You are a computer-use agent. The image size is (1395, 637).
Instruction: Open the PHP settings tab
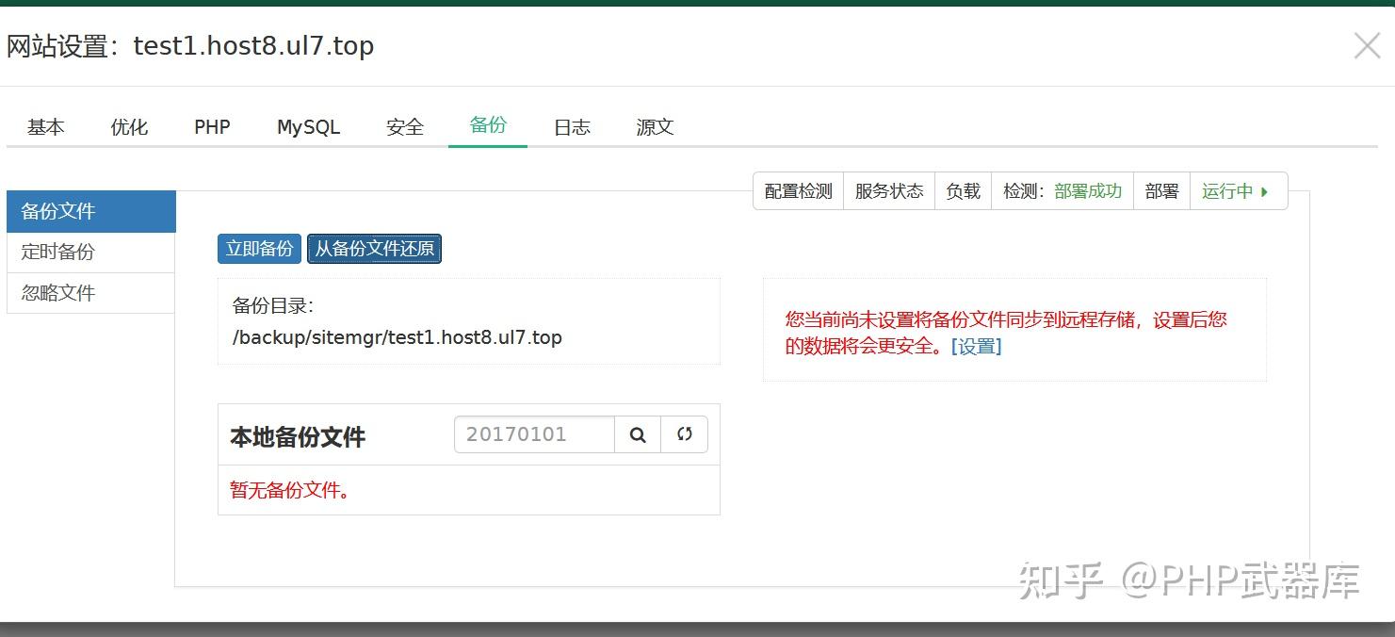tap(210, 126)
